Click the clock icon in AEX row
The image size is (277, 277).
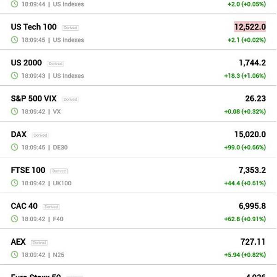coord(14,255)
